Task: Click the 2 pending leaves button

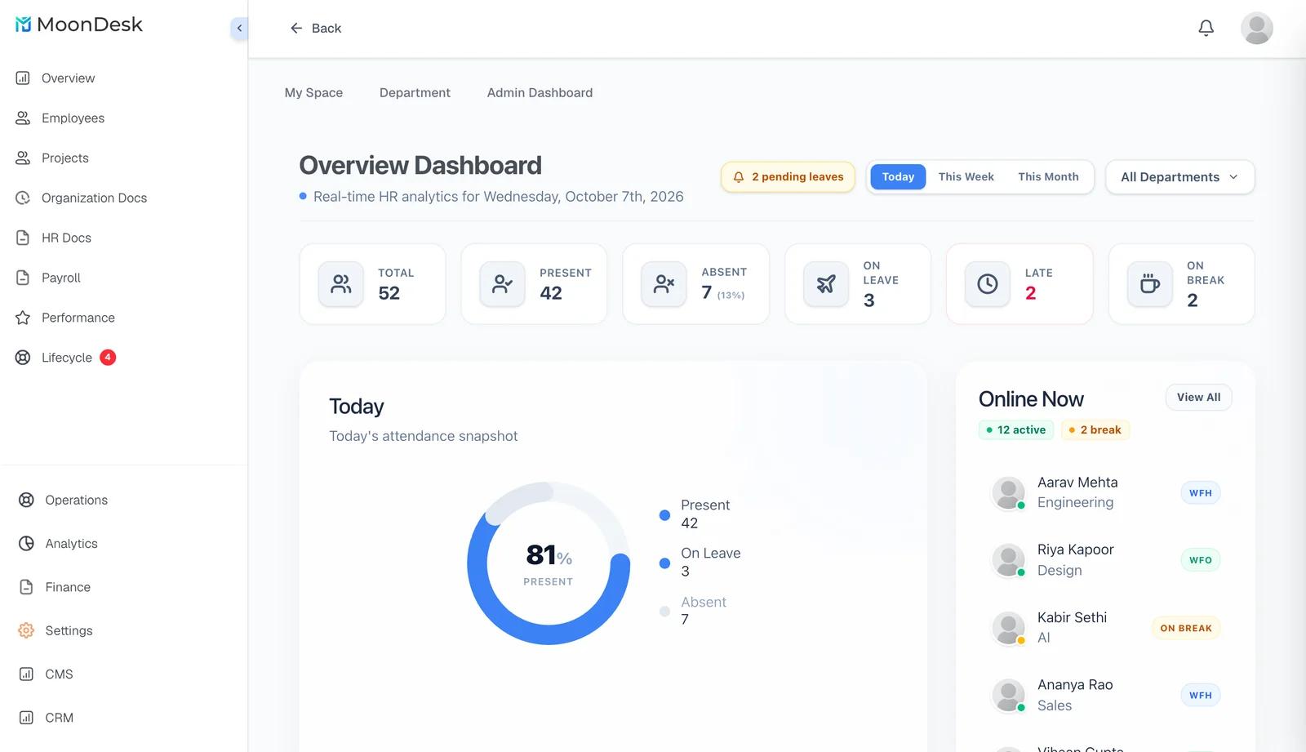Action: 788,177
